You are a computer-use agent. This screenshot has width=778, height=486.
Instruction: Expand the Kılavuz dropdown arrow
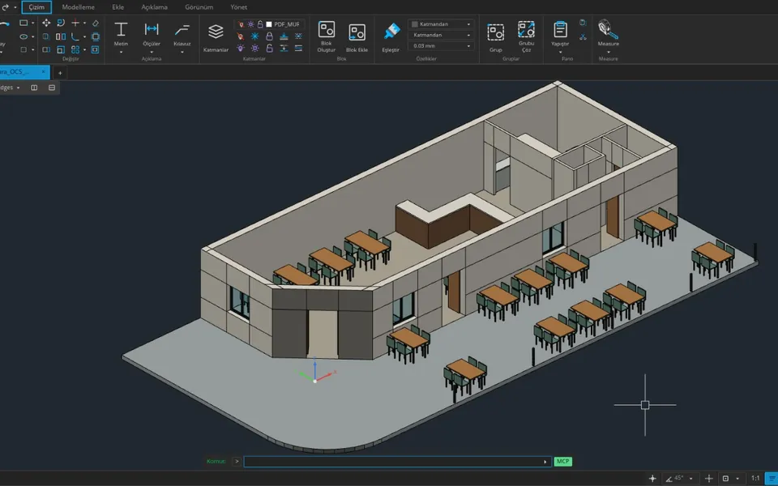tap(182, 52)
